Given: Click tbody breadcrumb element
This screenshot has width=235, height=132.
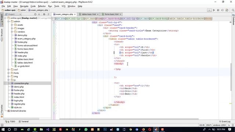Looking at the screenshot, I should point(209,19).
